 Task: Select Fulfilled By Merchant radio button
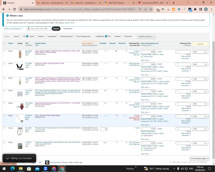123,37
